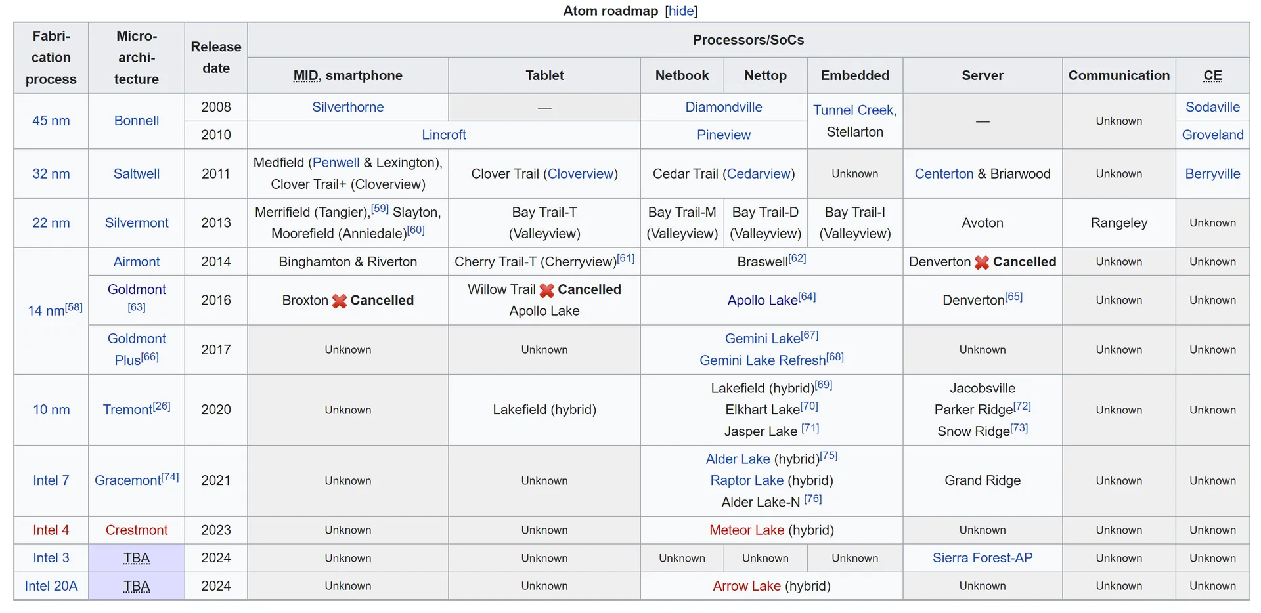
Task: Collapse the Atom roadmap table with hide
Action: click(x=681, y=11)
